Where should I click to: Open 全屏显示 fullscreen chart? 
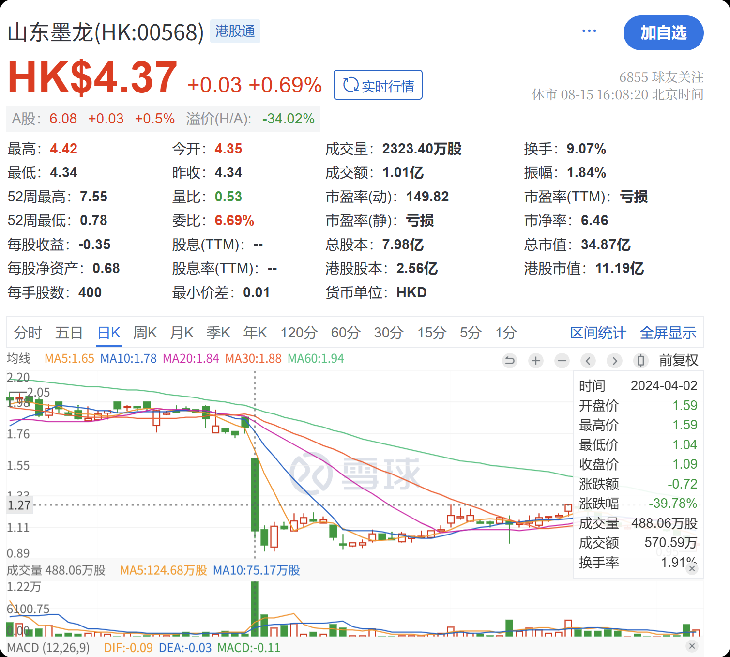tap(668, 333)
